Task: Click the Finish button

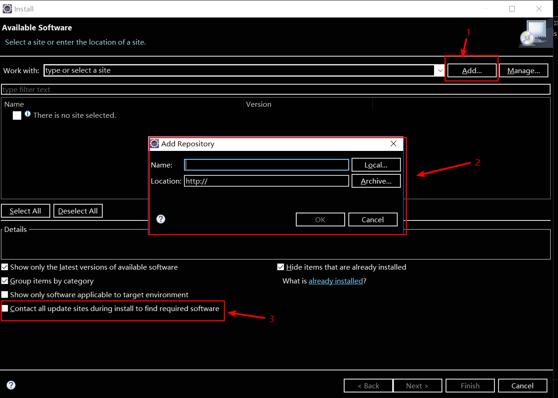Action: click(x=470, y=386)
